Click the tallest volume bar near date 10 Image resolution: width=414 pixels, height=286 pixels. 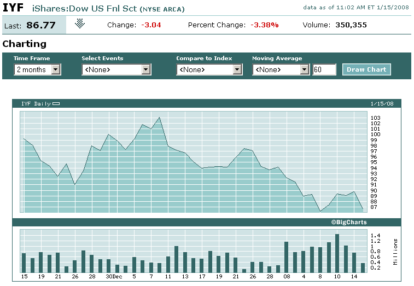pos(337,253)
